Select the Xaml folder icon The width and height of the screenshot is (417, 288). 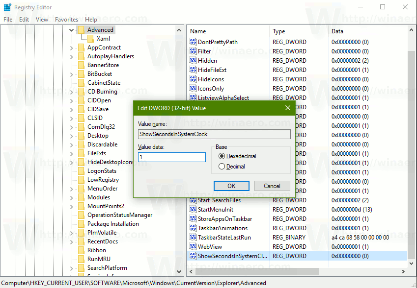[x=90, y=39]
